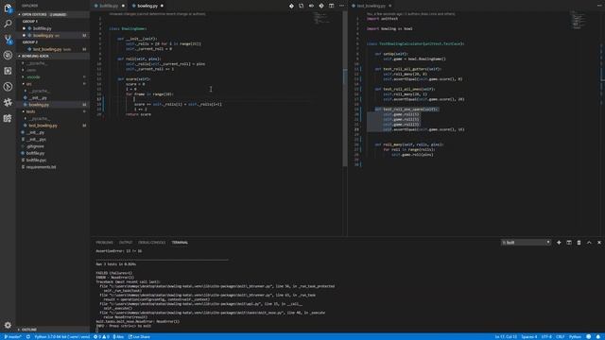Open .gitignore in the explorer
The image size is (605, 340).
coord(53,146)
